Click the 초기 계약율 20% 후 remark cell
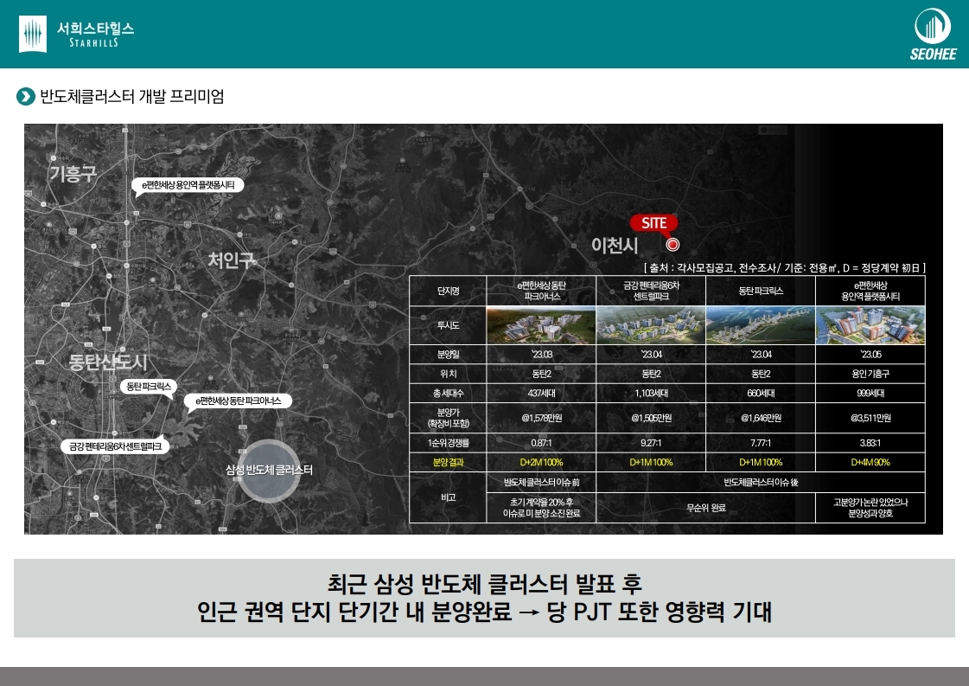This screenshot has width=969, height=686. pos(541,508)
